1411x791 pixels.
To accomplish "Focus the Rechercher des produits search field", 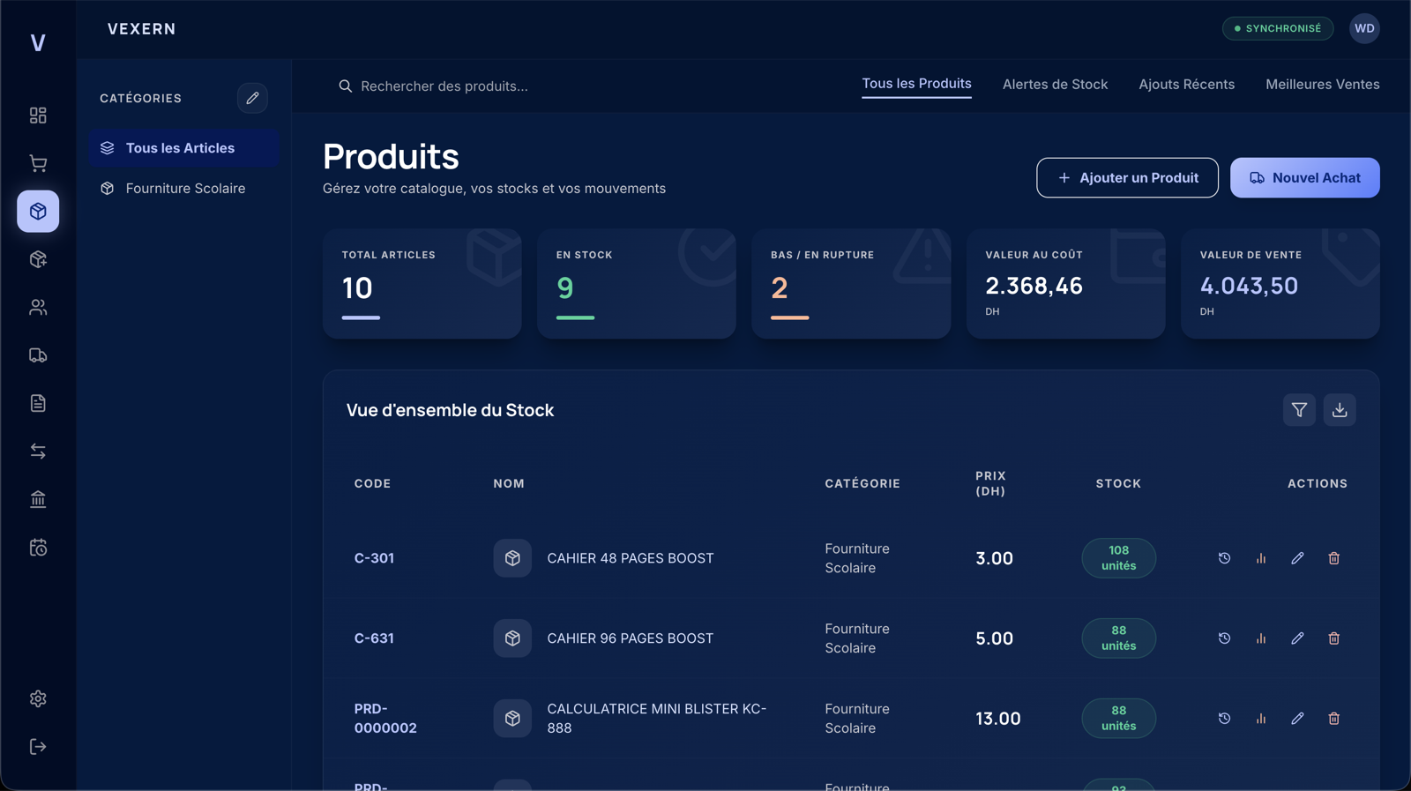I will click(x=582, y=86).
